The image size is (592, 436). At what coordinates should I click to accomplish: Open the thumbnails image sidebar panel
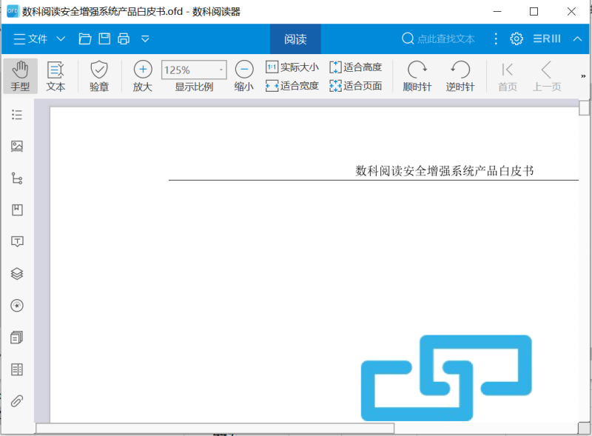17,147
